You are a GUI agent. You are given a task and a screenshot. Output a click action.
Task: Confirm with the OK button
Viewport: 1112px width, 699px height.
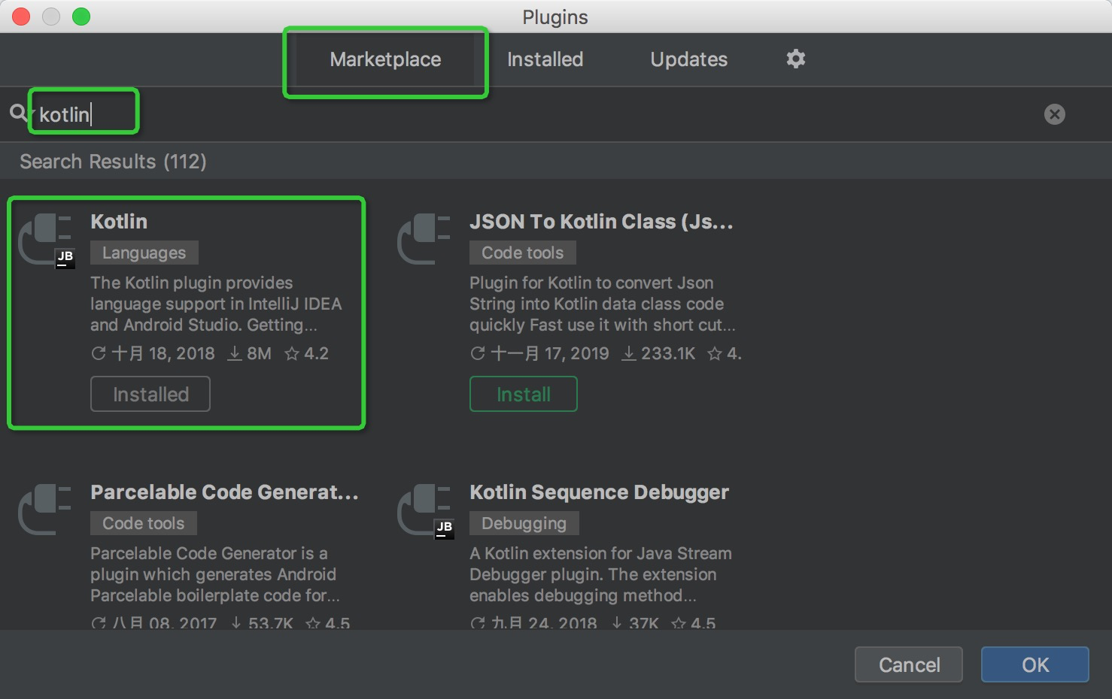point(1035,664)
